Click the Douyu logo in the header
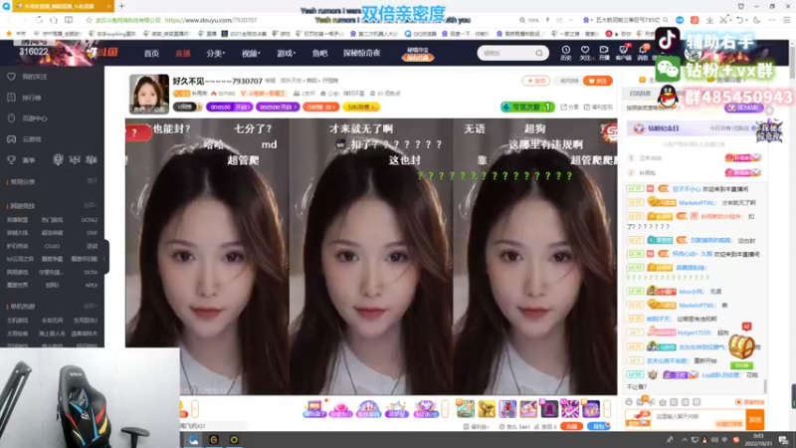 click(103, 53)
